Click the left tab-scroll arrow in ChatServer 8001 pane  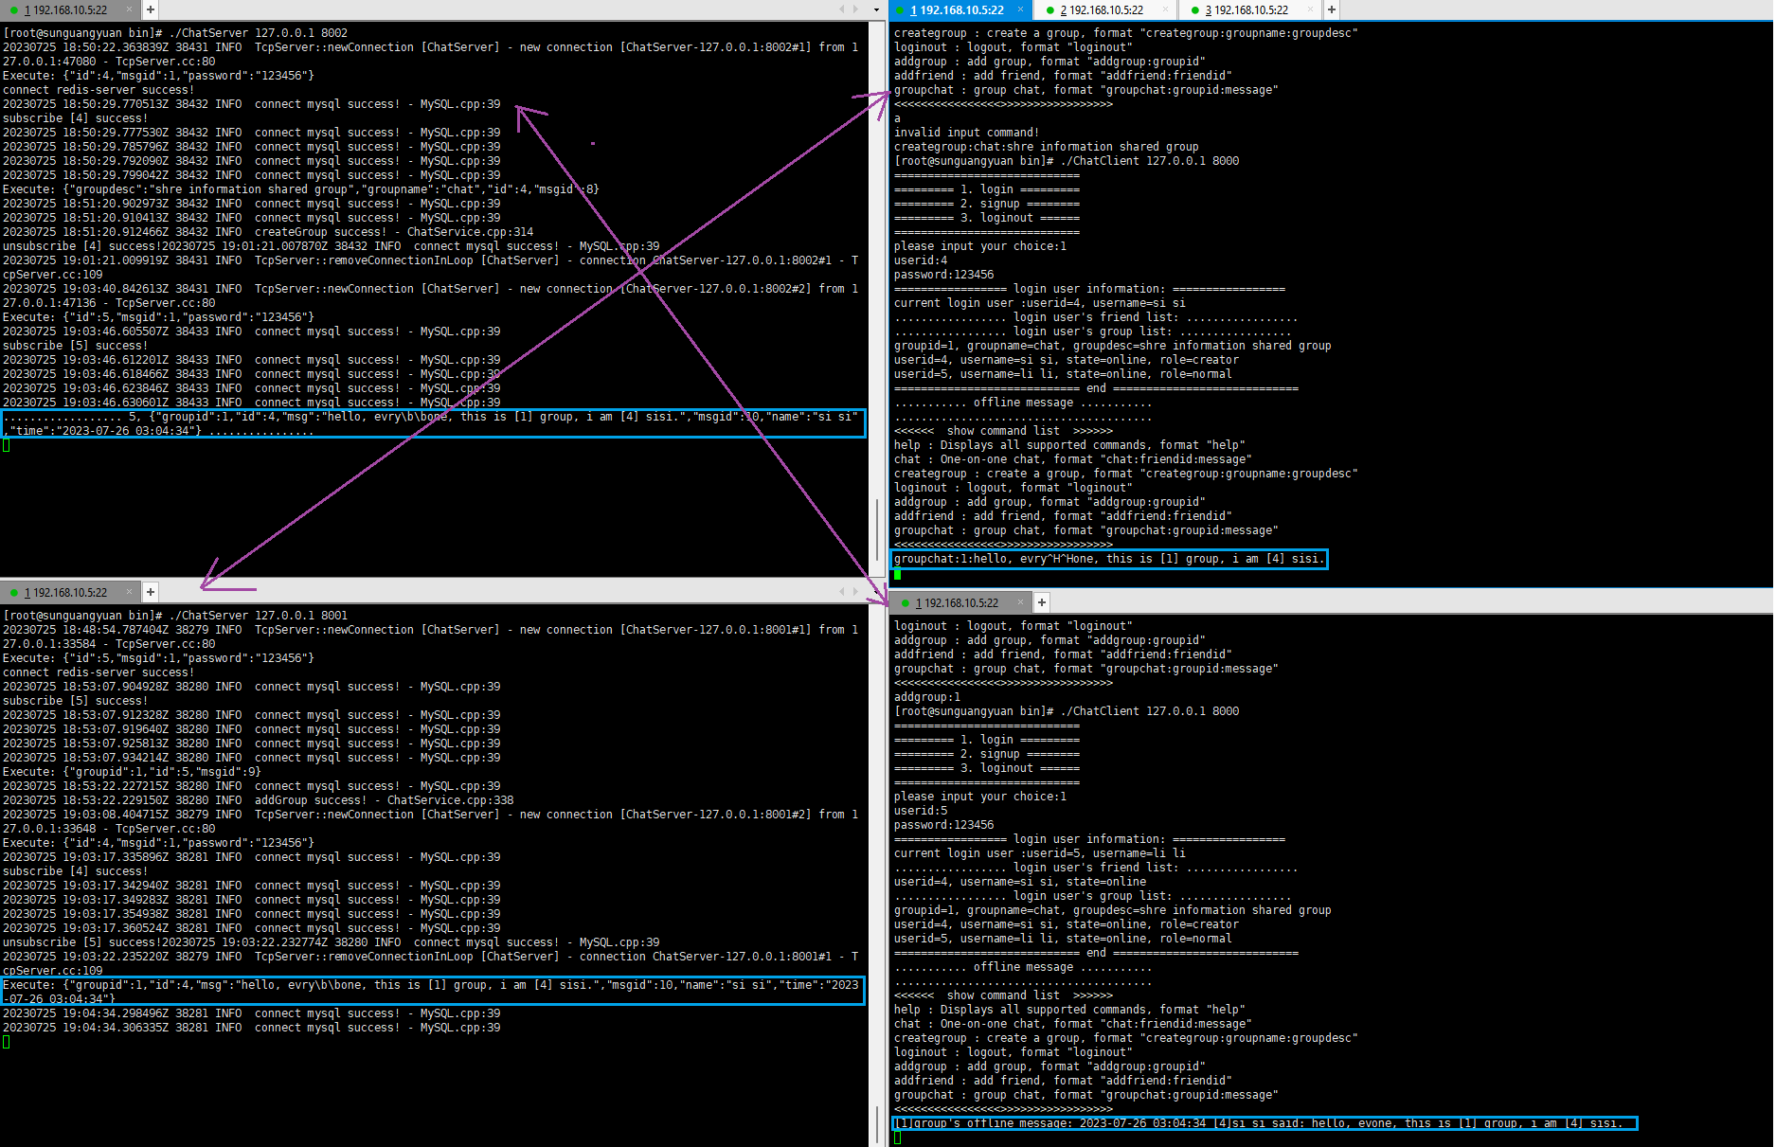(x=841, y=592)
